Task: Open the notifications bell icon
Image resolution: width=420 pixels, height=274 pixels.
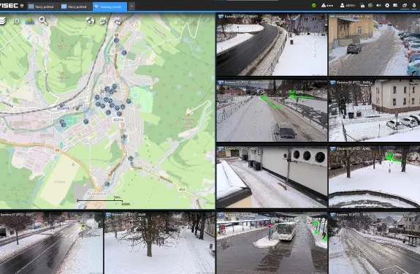Action: (x=414, y=5)
